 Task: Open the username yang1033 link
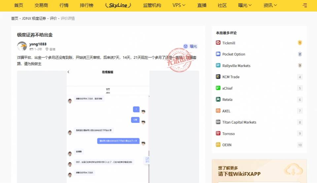[x=38, y=44]
